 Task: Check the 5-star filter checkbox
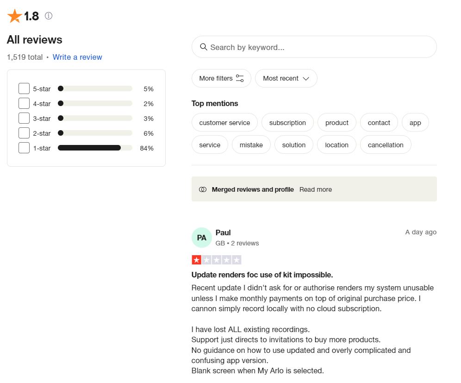coord(24,88)
